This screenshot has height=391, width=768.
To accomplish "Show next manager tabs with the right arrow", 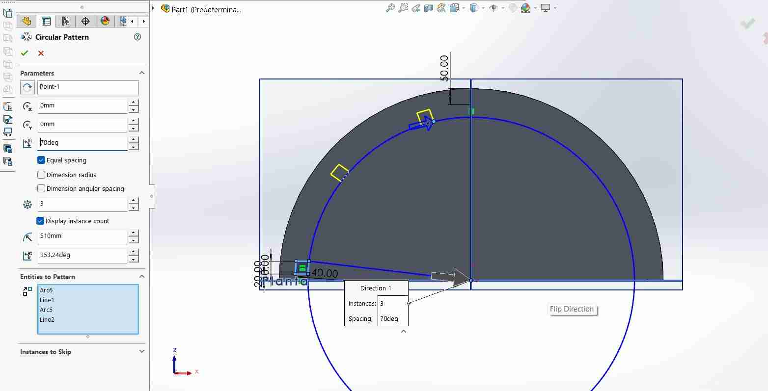I will (x=143, y=21).
